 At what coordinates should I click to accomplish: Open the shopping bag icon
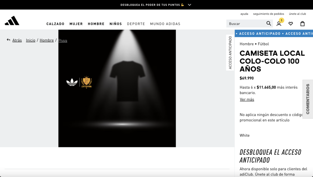click(x=302, y=24)
